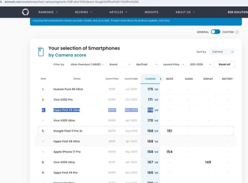The height and width of the screenshot is (183, 248).
Task: Click the Device column header
Action: (x=77, y=79)
